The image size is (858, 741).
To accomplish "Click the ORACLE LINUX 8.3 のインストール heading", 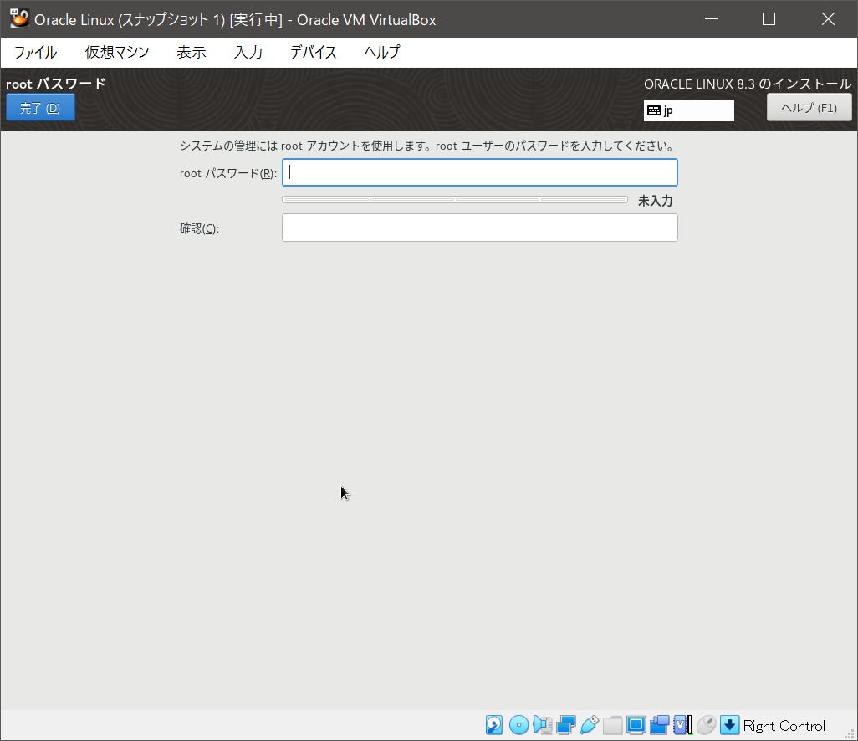I will pos(748,84).
